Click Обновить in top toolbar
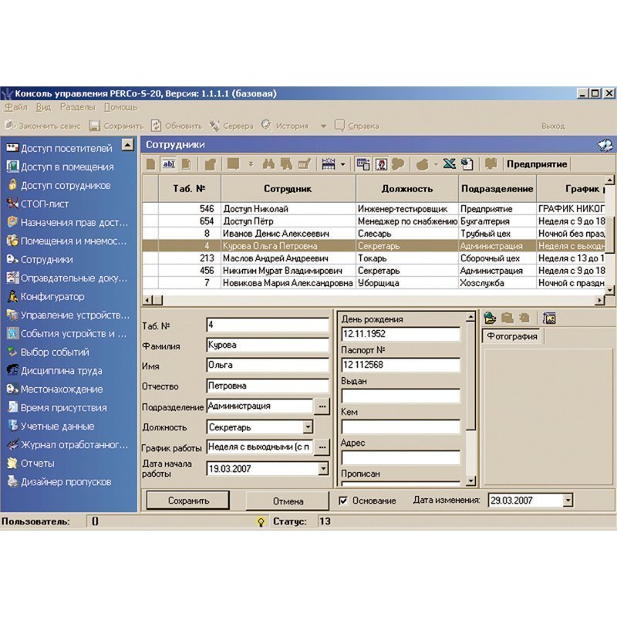 pyautogui.click(x=177, y=126)
